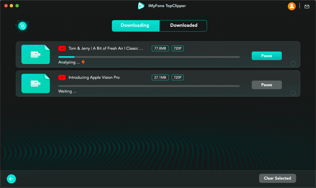Click the lightning bolt acceleration icon
Image resolution: width=316 pixels, height=188 pixels.
(x=83, y=62)
